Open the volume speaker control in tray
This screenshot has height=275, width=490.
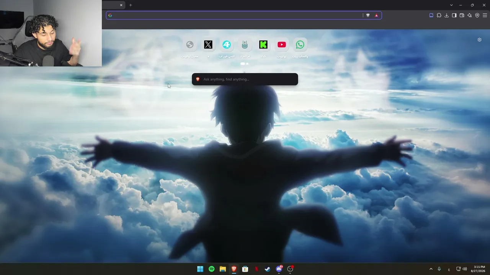[x=465, y=269]
